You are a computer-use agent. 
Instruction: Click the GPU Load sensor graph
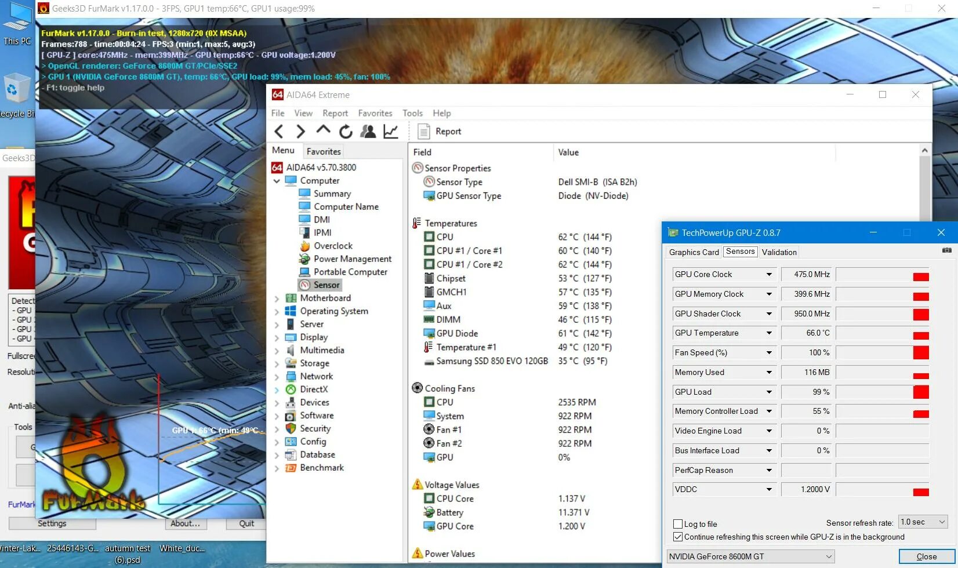pos(882,392)
